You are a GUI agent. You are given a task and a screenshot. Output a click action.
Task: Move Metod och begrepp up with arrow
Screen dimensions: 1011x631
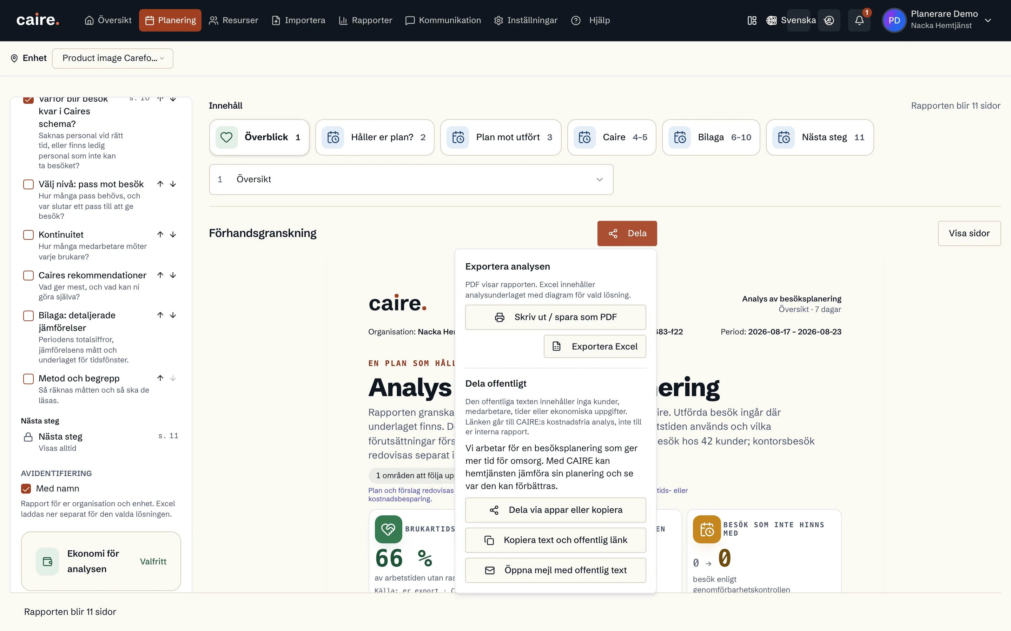point(160,378)
